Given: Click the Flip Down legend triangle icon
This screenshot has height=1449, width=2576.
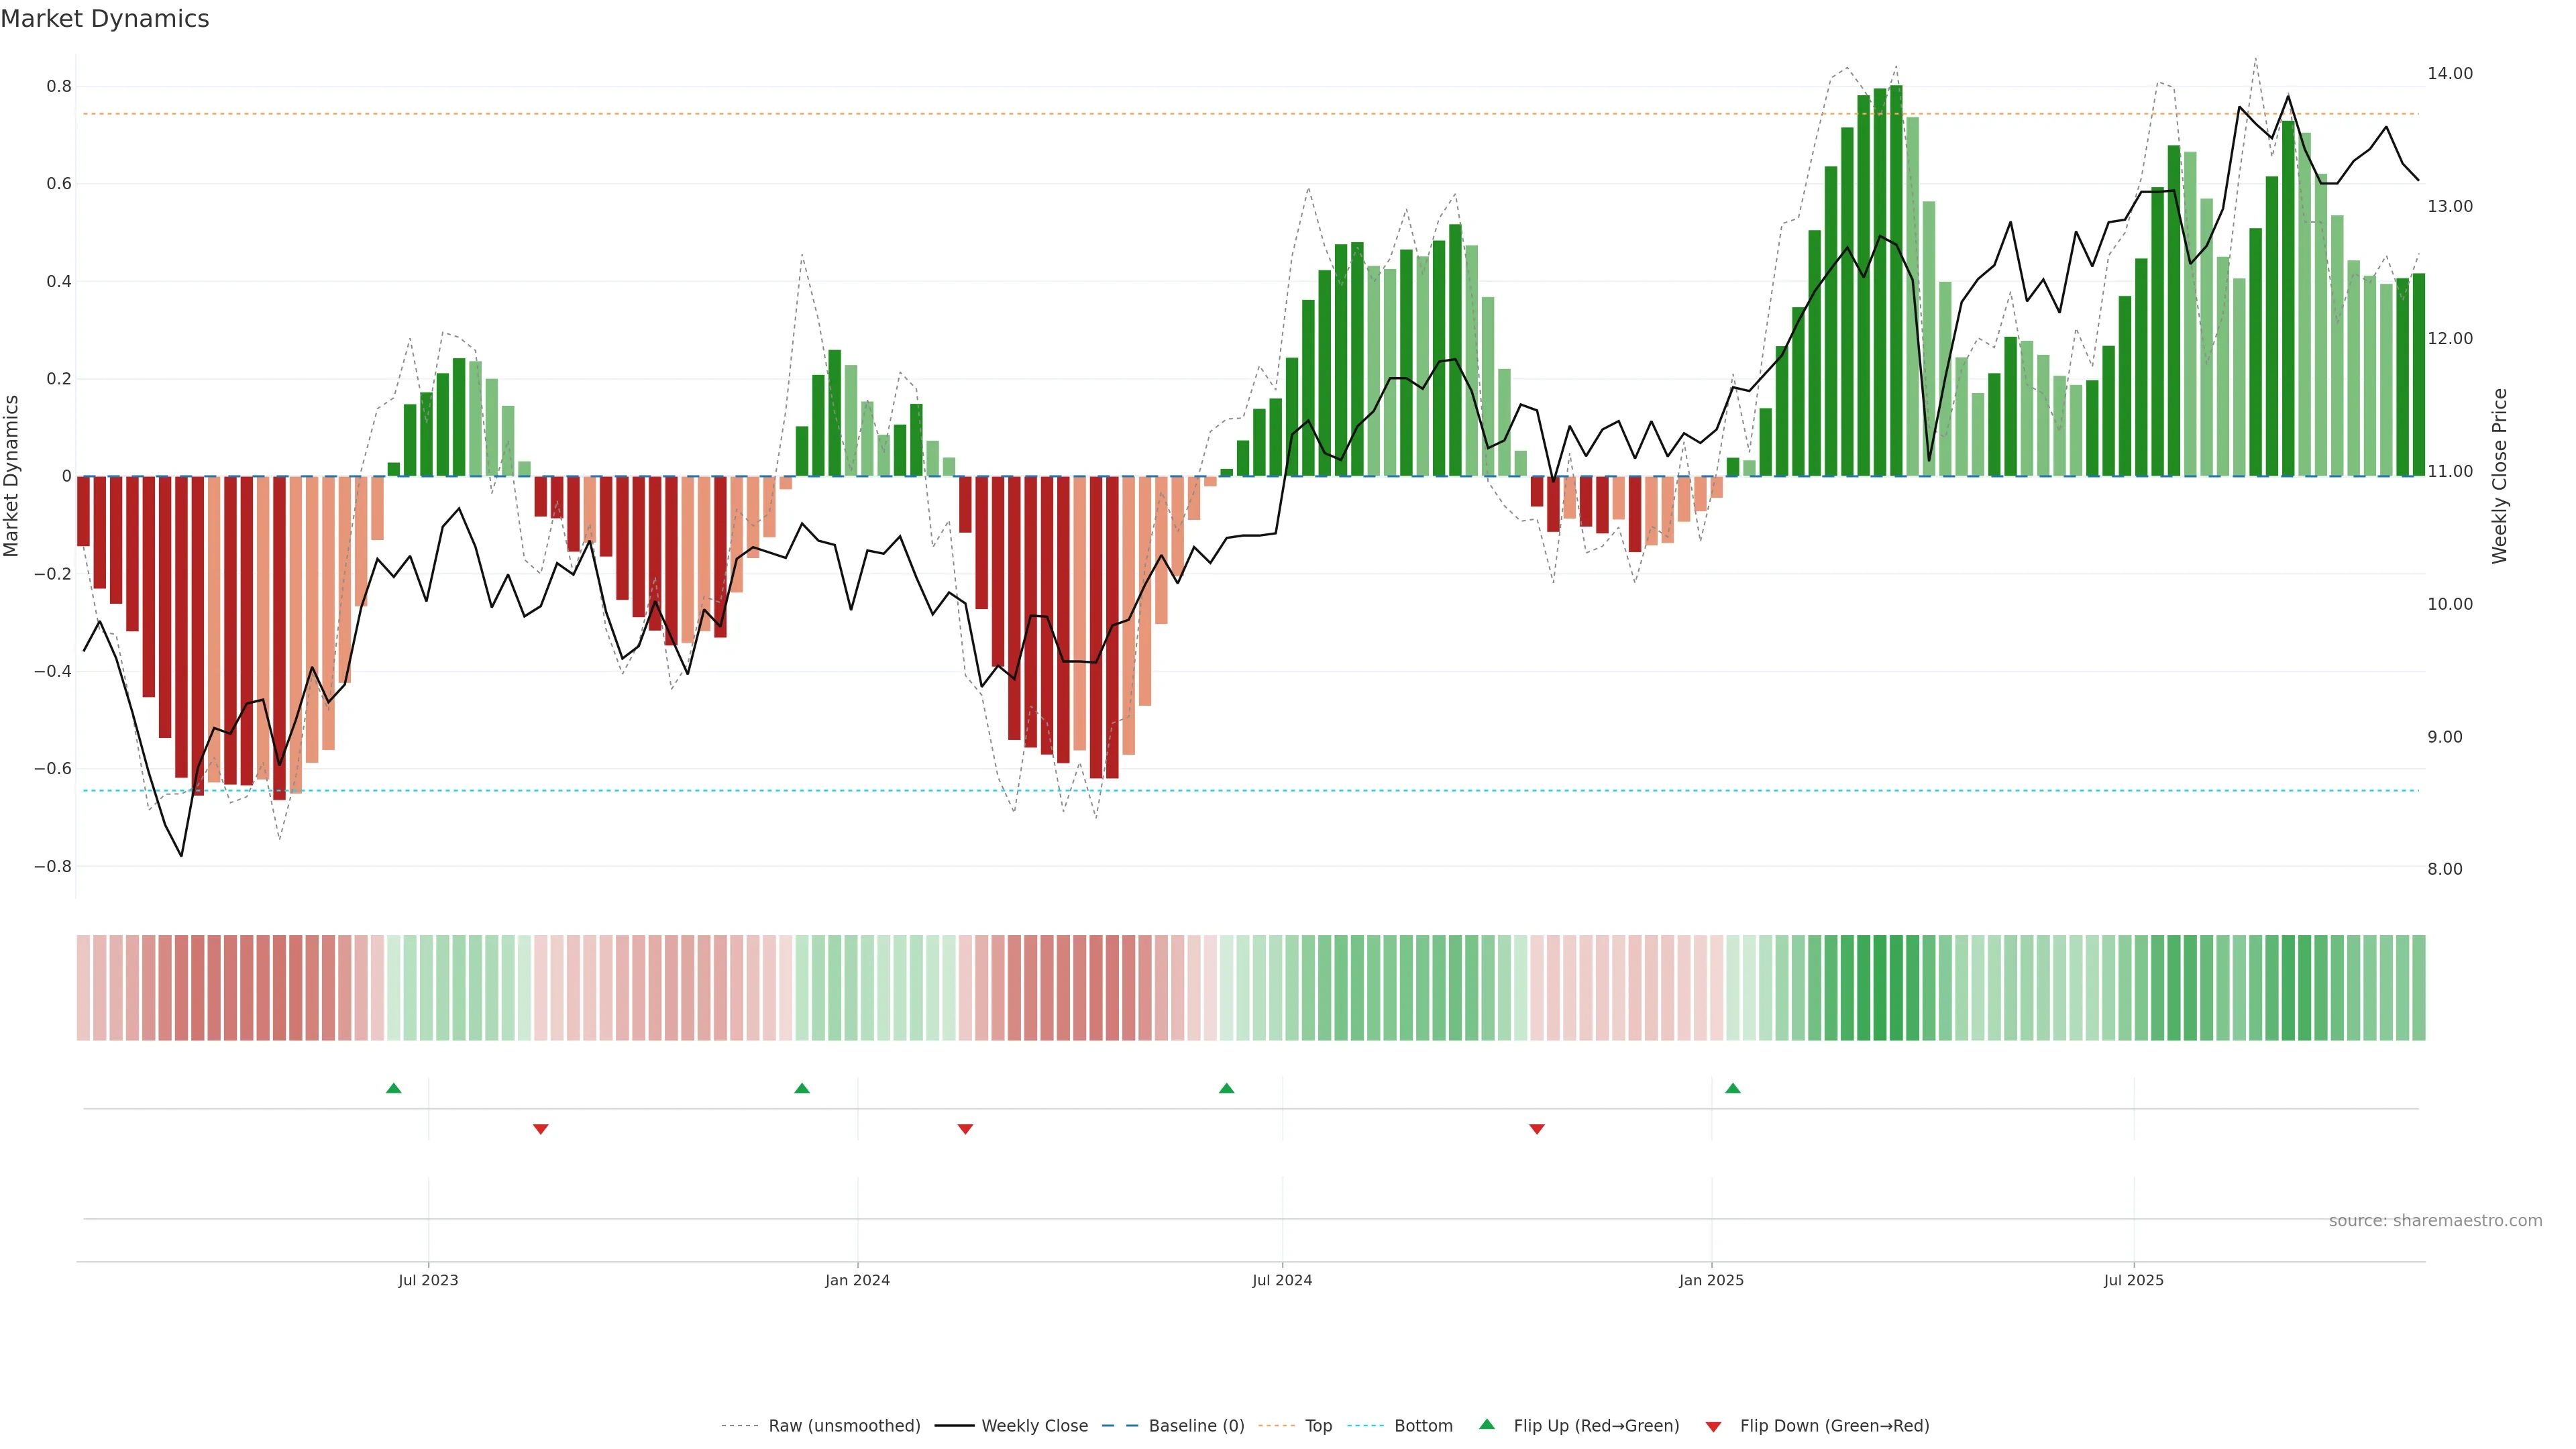Looking at the screenshot, I should pyautogui.click(x=1713, y=1426).
